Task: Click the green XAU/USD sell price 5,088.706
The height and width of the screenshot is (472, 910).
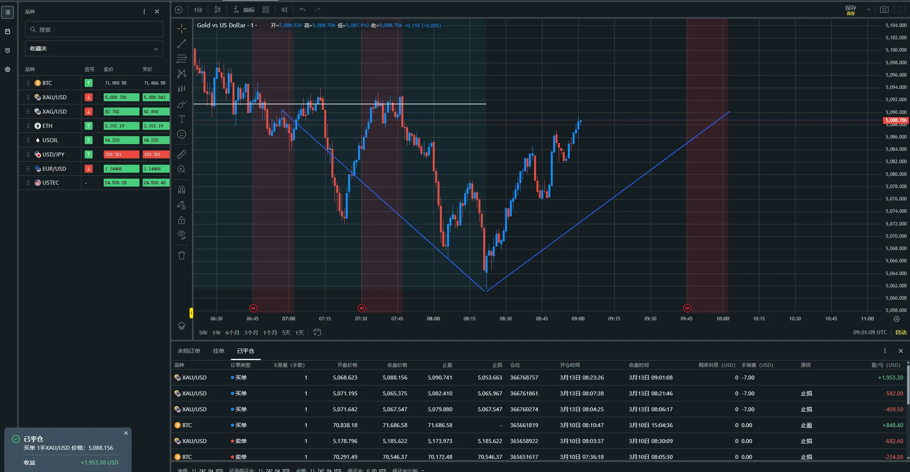Action: [121, 97]
